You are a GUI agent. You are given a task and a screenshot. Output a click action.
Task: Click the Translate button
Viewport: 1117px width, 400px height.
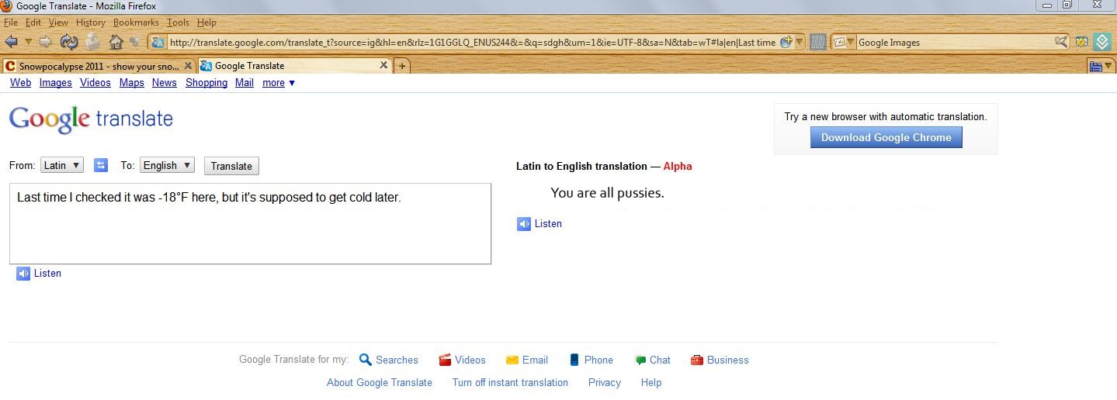point(231,166)
